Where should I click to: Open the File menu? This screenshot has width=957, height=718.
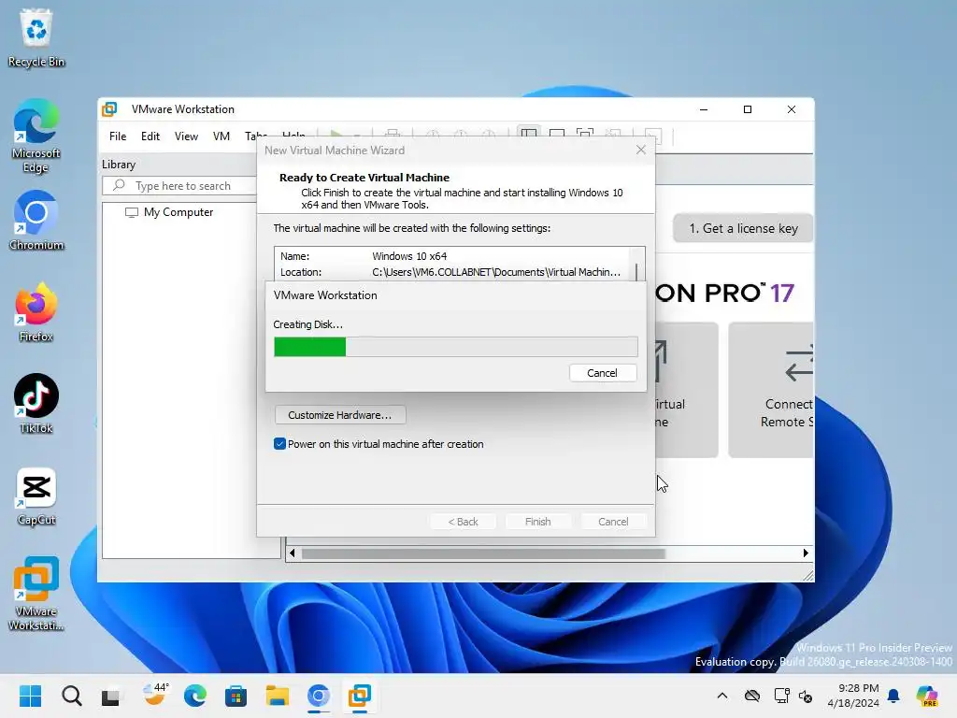[118, 136]
